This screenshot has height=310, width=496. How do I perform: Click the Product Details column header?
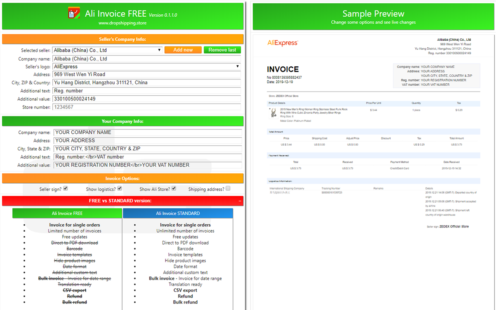[x=277, y=103]
